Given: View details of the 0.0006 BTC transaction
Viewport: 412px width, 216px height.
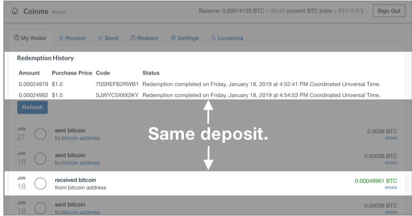Looking at the screenshot, I should coord(391,138).
